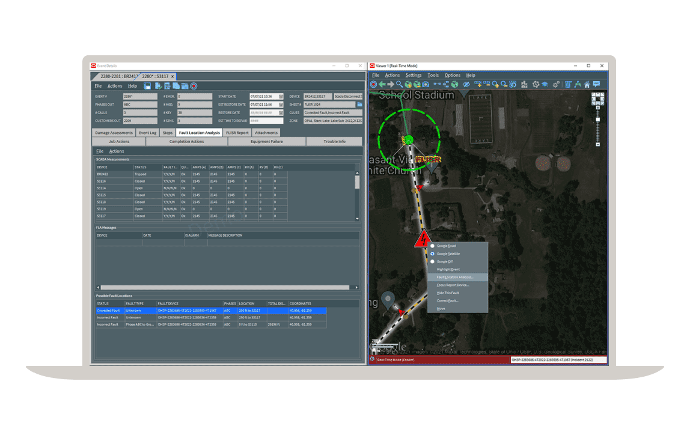Open the Start Date calendar picker
690x435 pixels.
pyautogui.click(x=281, y=96)
